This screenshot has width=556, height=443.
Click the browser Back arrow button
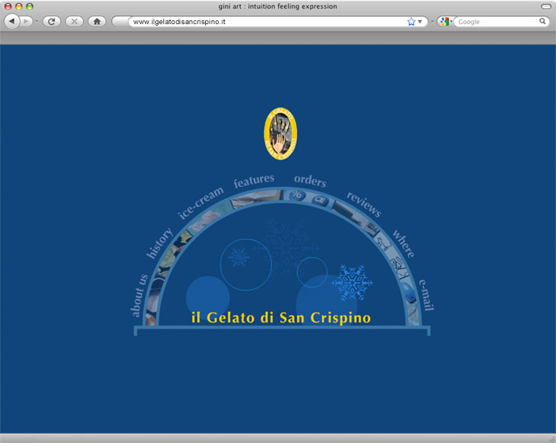12,22
